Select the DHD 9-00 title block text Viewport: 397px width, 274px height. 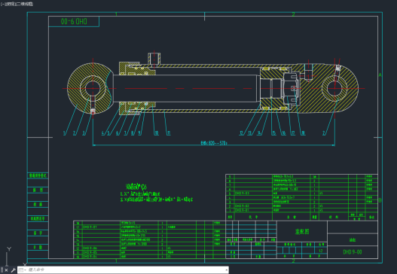point(353,252)
